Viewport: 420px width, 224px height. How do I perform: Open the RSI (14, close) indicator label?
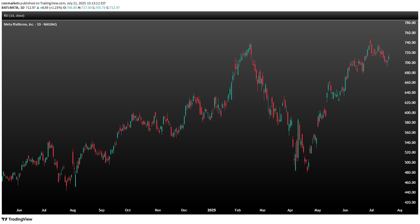click(14, 16)
